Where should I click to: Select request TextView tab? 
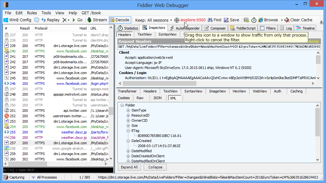pyautogui.click(x=145, y=34)
